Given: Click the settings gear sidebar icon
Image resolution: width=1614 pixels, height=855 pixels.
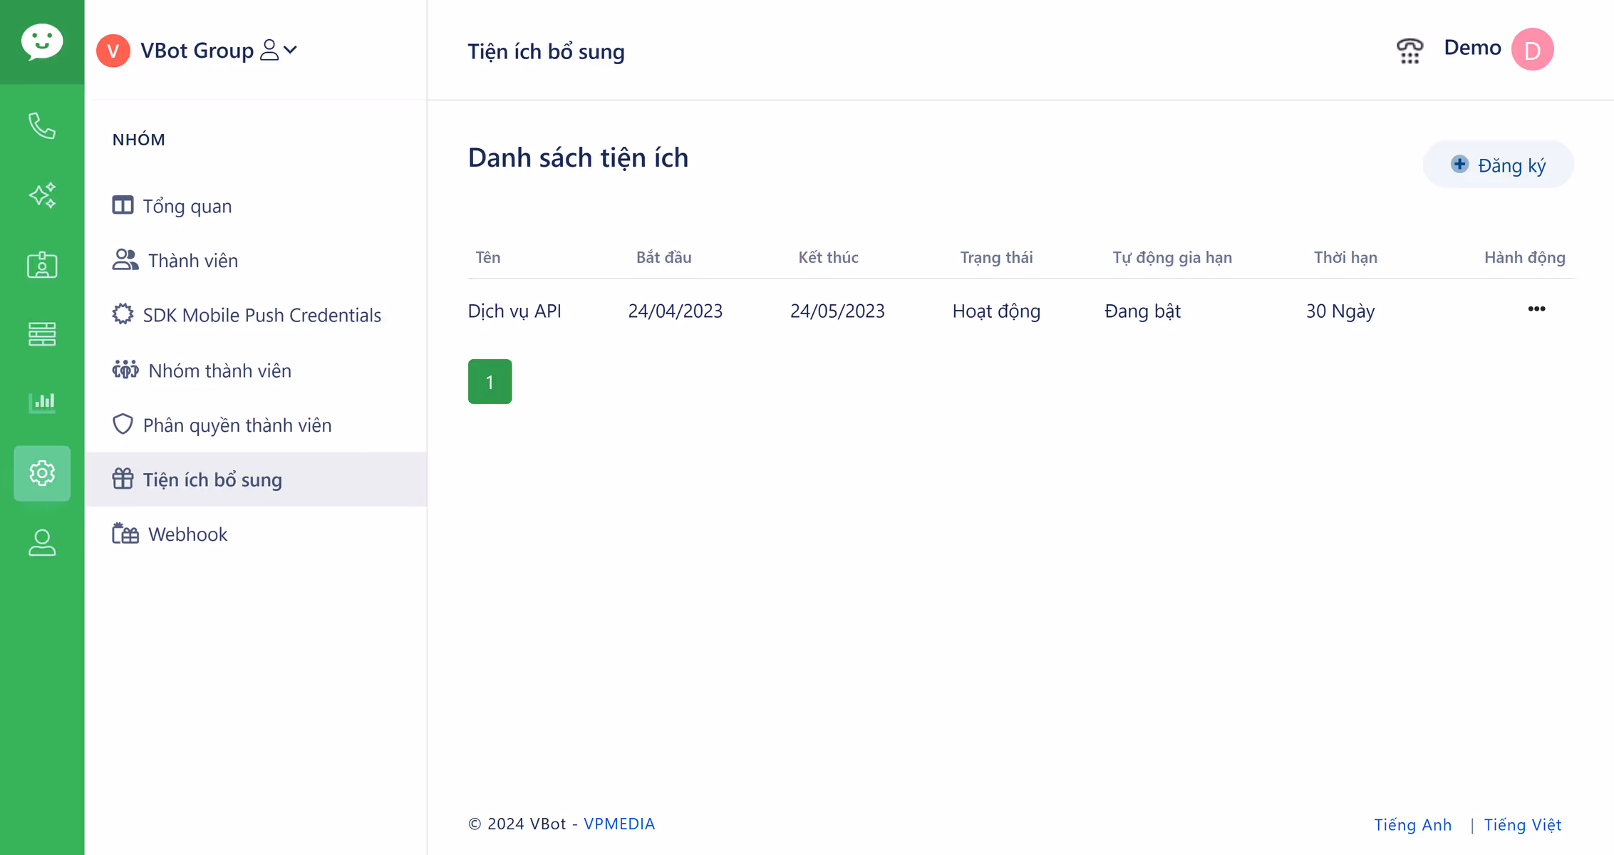Looking at the screenshot, I should (42, 473).
